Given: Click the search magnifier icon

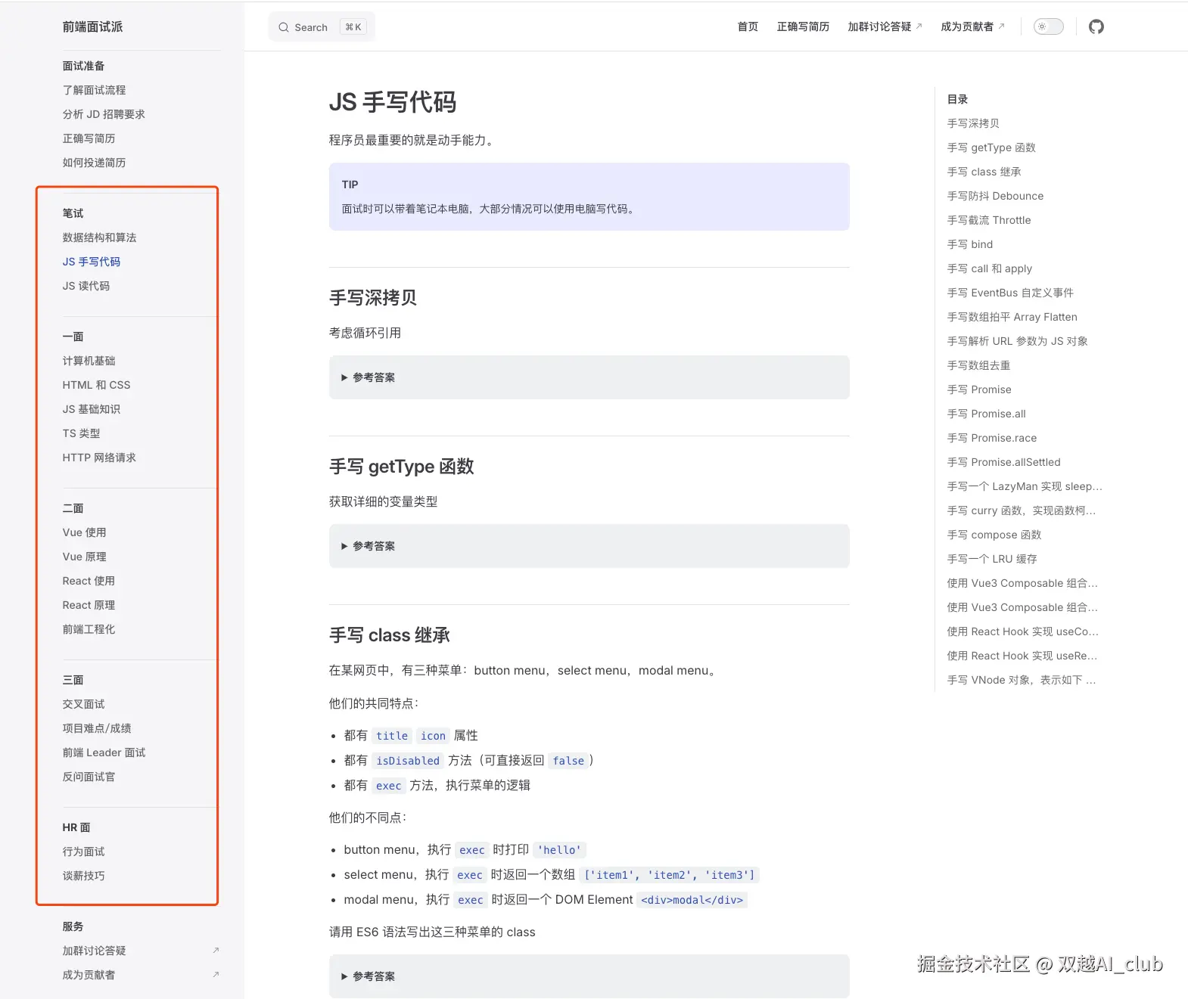Looking at the screenshot, I should (x=284, y=27).
